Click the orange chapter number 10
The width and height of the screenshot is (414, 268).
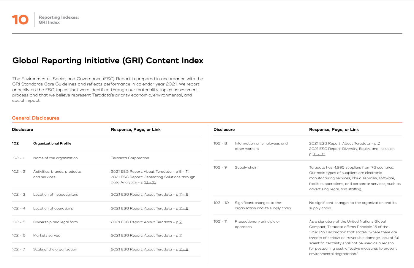coord(20,20)
